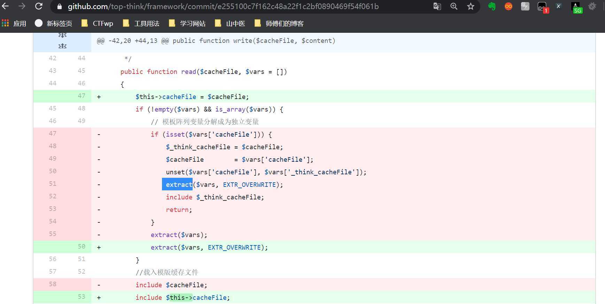605x304 pixels.
Task: Open the grey lightning bolt extension
Action: pos(525,6)
